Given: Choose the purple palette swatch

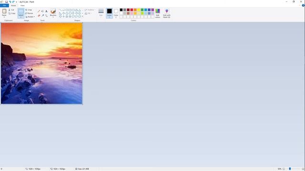Looking at the screenshot, I should coord(152,10).
